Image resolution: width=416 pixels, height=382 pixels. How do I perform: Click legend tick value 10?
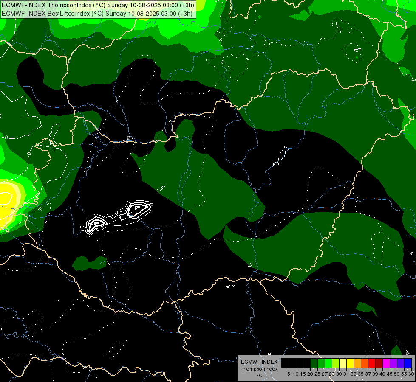click(x=296, y=374)
